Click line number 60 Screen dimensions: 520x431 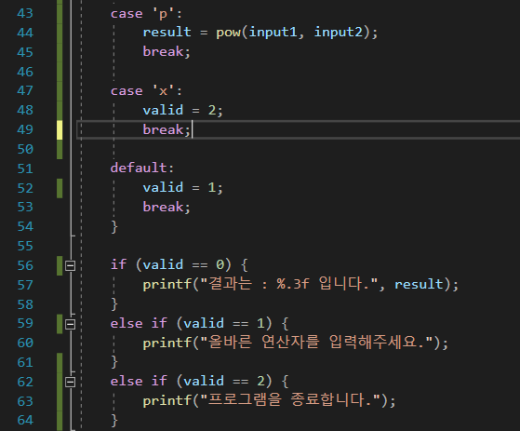point(25,343)
